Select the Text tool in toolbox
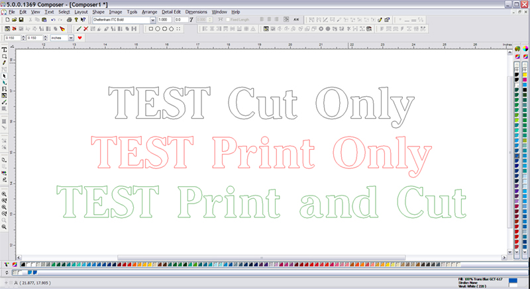The image size is (530, 289). [x=5, y=50]
